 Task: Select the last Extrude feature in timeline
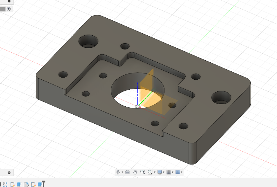[x=40, y=184]
